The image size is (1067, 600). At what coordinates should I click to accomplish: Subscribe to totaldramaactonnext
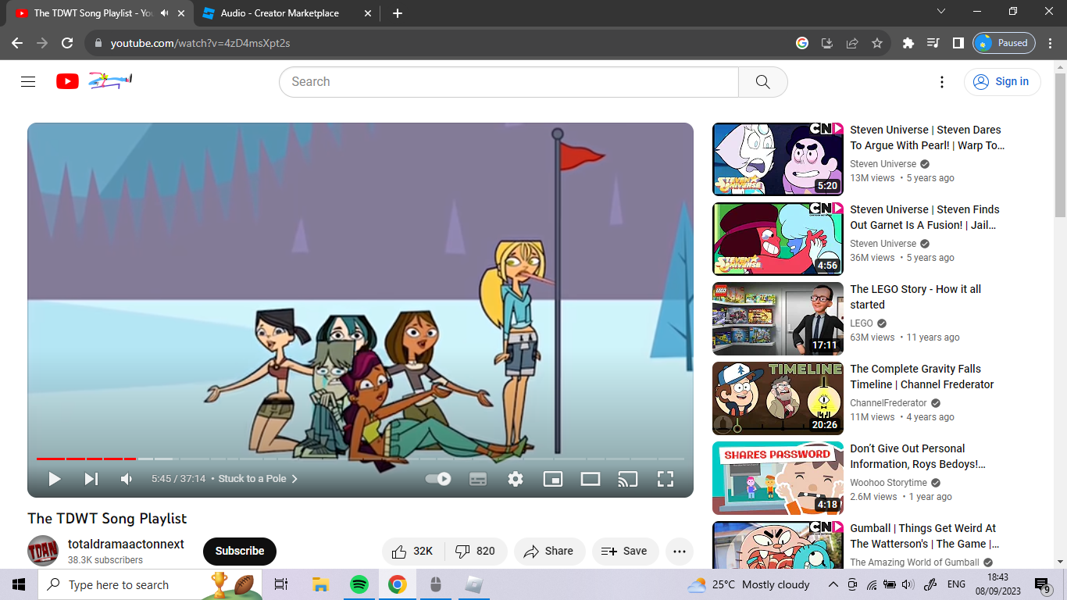coord(240,551)
